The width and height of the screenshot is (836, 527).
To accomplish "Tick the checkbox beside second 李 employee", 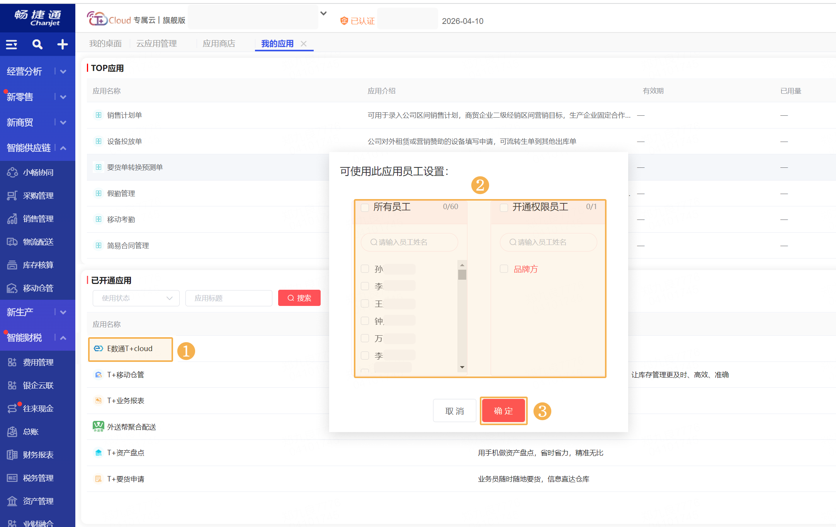I will pyautogui.click(x=365, y=355).
